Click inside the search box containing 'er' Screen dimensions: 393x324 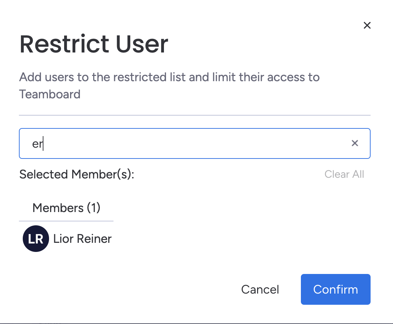175,143
